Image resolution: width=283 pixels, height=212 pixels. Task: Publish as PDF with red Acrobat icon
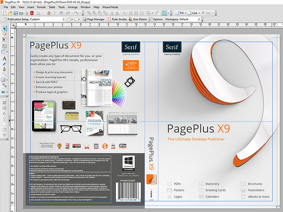coord(32,13)
